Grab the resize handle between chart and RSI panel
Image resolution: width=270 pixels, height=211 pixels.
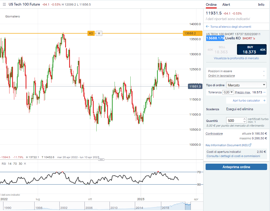(101, 159)
